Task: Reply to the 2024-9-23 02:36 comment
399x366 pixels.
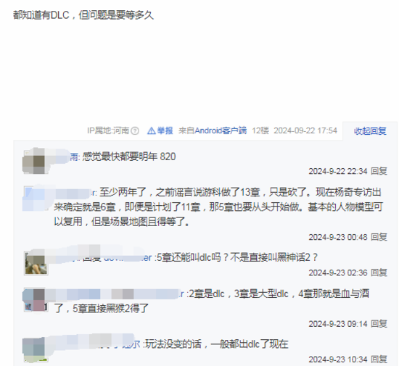Action: (x=379, y=273)
